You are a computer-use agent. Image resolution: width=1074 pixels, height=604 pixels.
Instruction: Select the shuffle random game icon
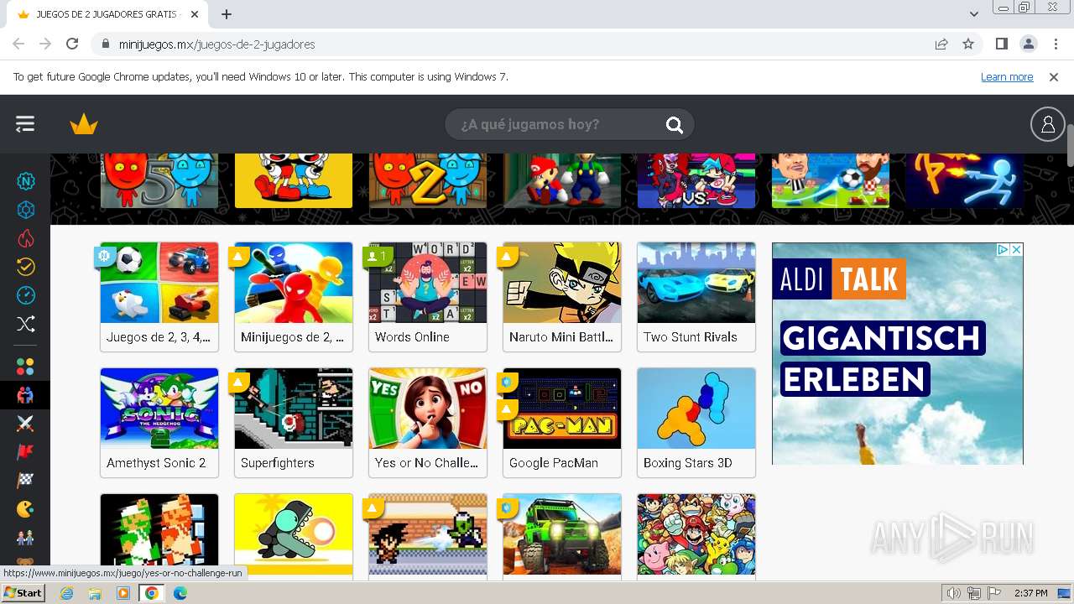click(x=26, y=324)
